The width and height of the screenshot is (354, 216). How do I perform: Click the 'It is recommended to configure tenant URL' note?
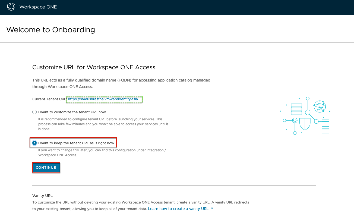click(103, 124)
